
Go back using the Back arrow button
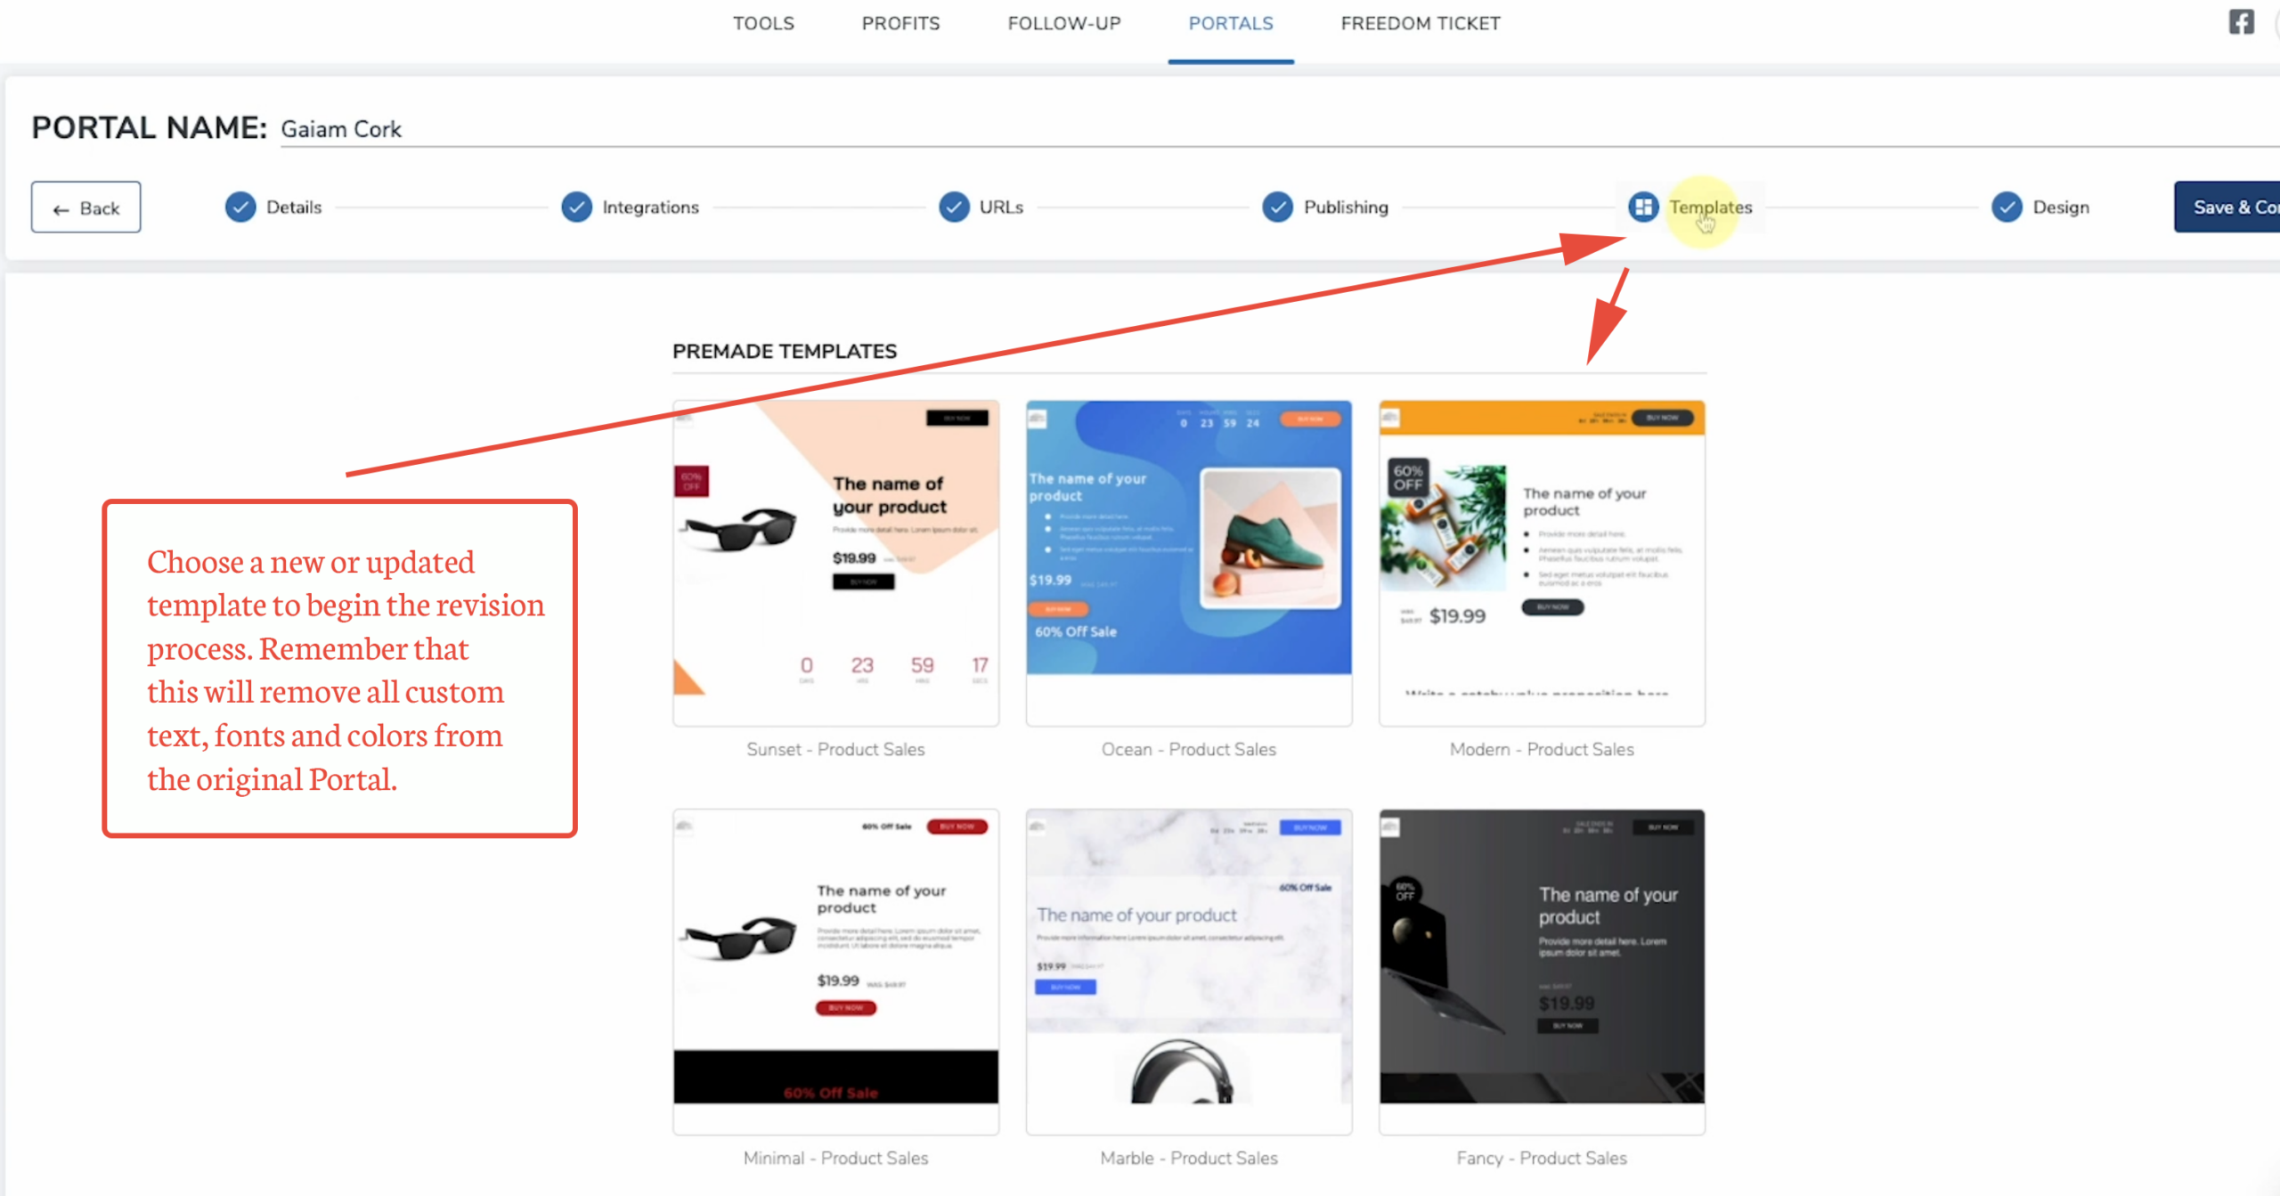(85, 207)
